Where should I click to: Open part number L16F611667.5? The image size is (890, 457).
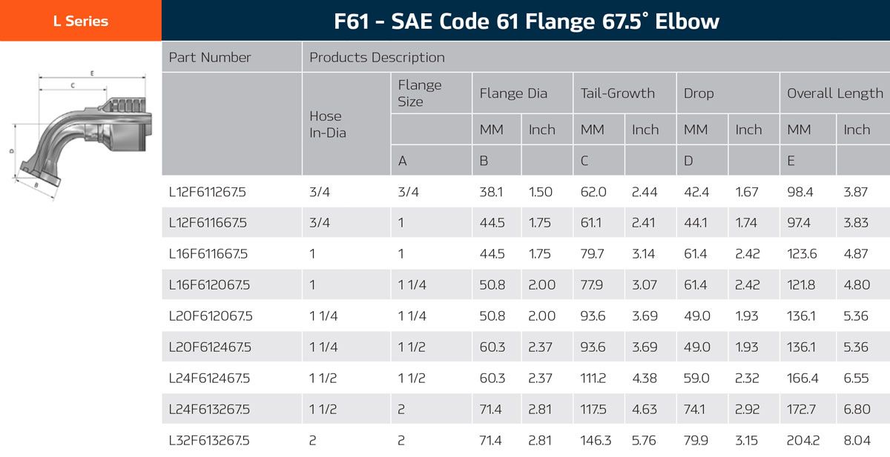(208, 254)
